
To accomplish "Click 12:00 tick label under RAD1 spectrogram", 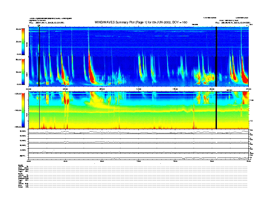I will click(x=139, y=89).
